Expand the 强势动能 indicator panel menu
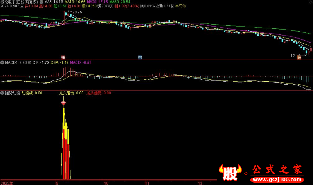This screenshot has height=185, width=313. (x=2, y=93)
